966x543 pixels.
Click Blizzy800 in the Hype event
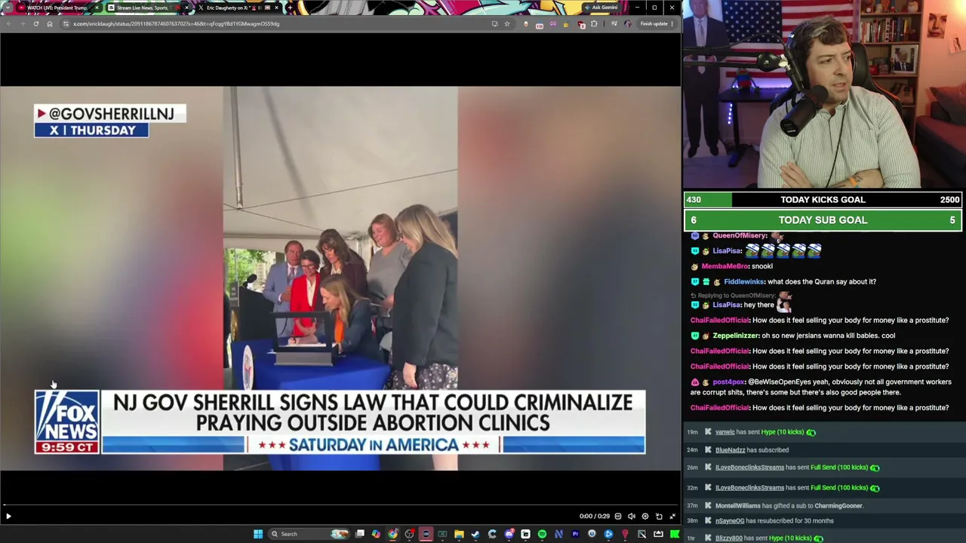[x=729, y=538]
